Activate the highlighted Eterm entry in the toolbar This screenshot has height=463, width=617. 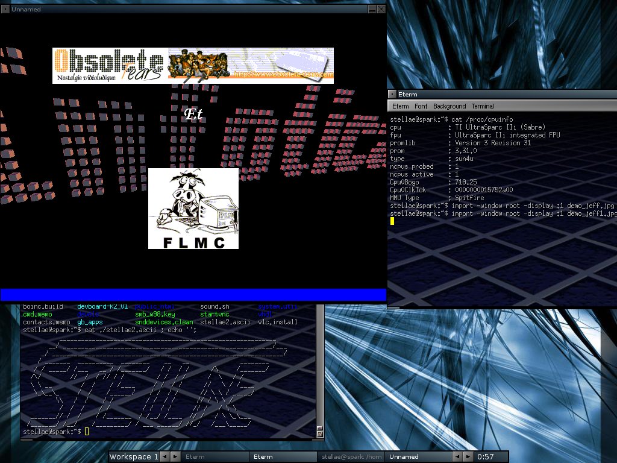(283, 457)
